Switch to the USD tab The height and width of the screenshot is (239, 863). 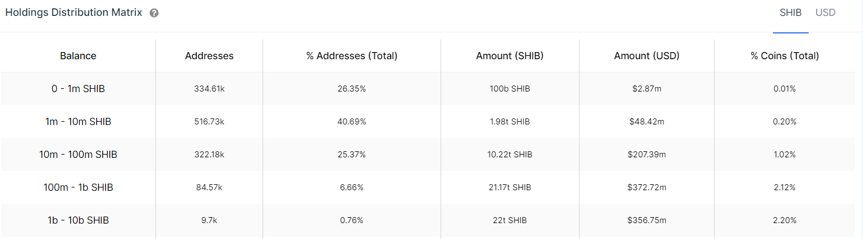tap(825, 13)
